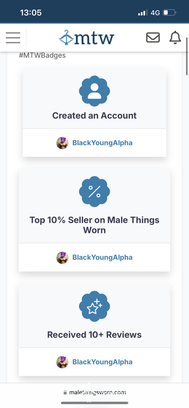189x408 pixels.
Task: Open BlackYoungAlpha link under Received 10+ Reviews
Action: point(102,362)
